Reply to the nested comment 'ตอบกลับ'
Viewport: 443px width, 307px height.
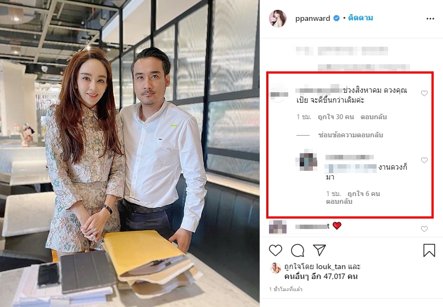[x=339, y=202]
